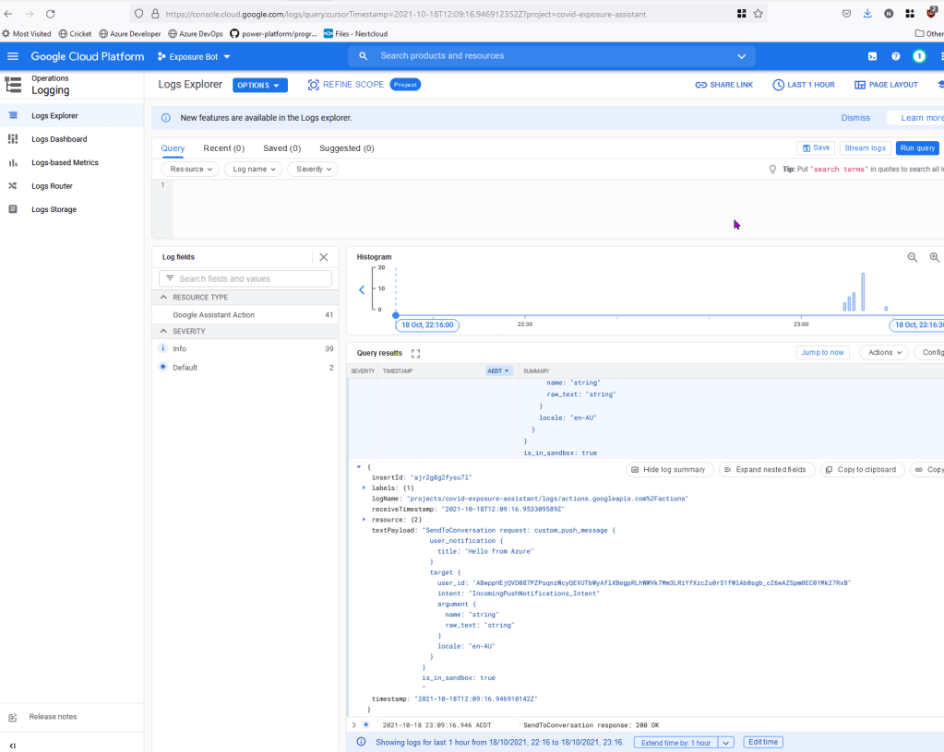Switch to the Saved (0) tab

click(x=281, y=148)
